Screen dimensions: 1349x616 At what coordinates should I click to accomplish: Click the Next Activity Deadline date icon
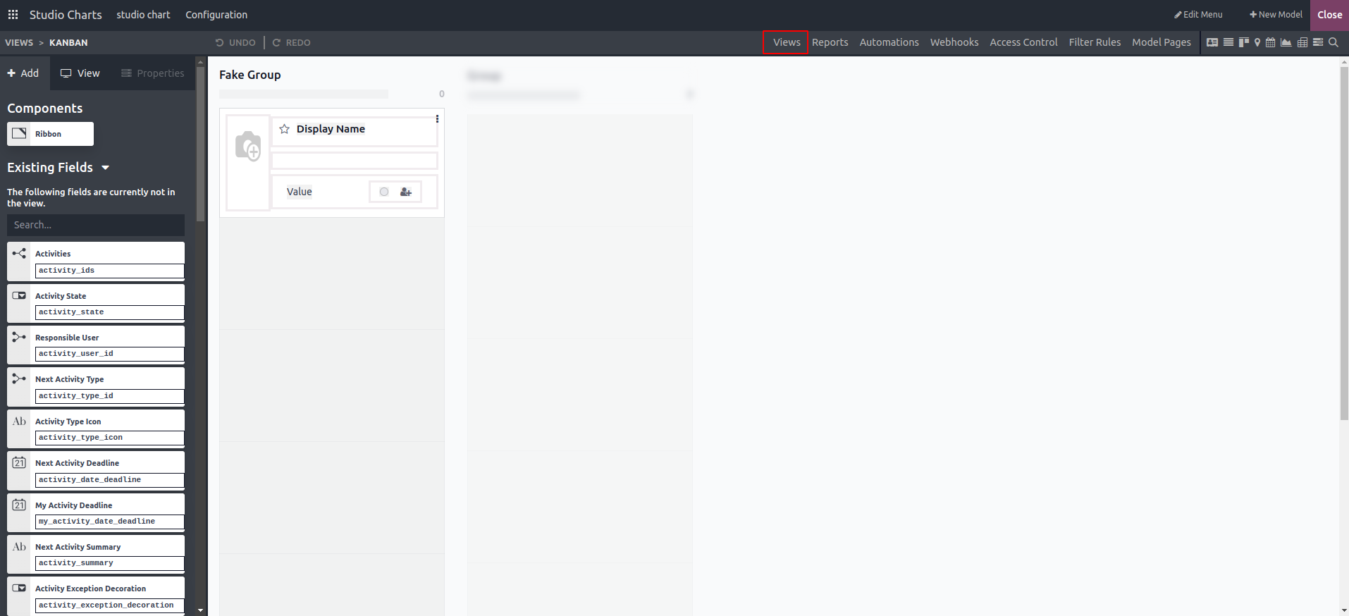(x=19, y=462)
